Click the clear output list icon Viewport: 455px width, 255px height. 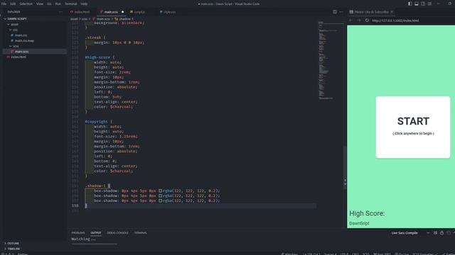point(435,233)
